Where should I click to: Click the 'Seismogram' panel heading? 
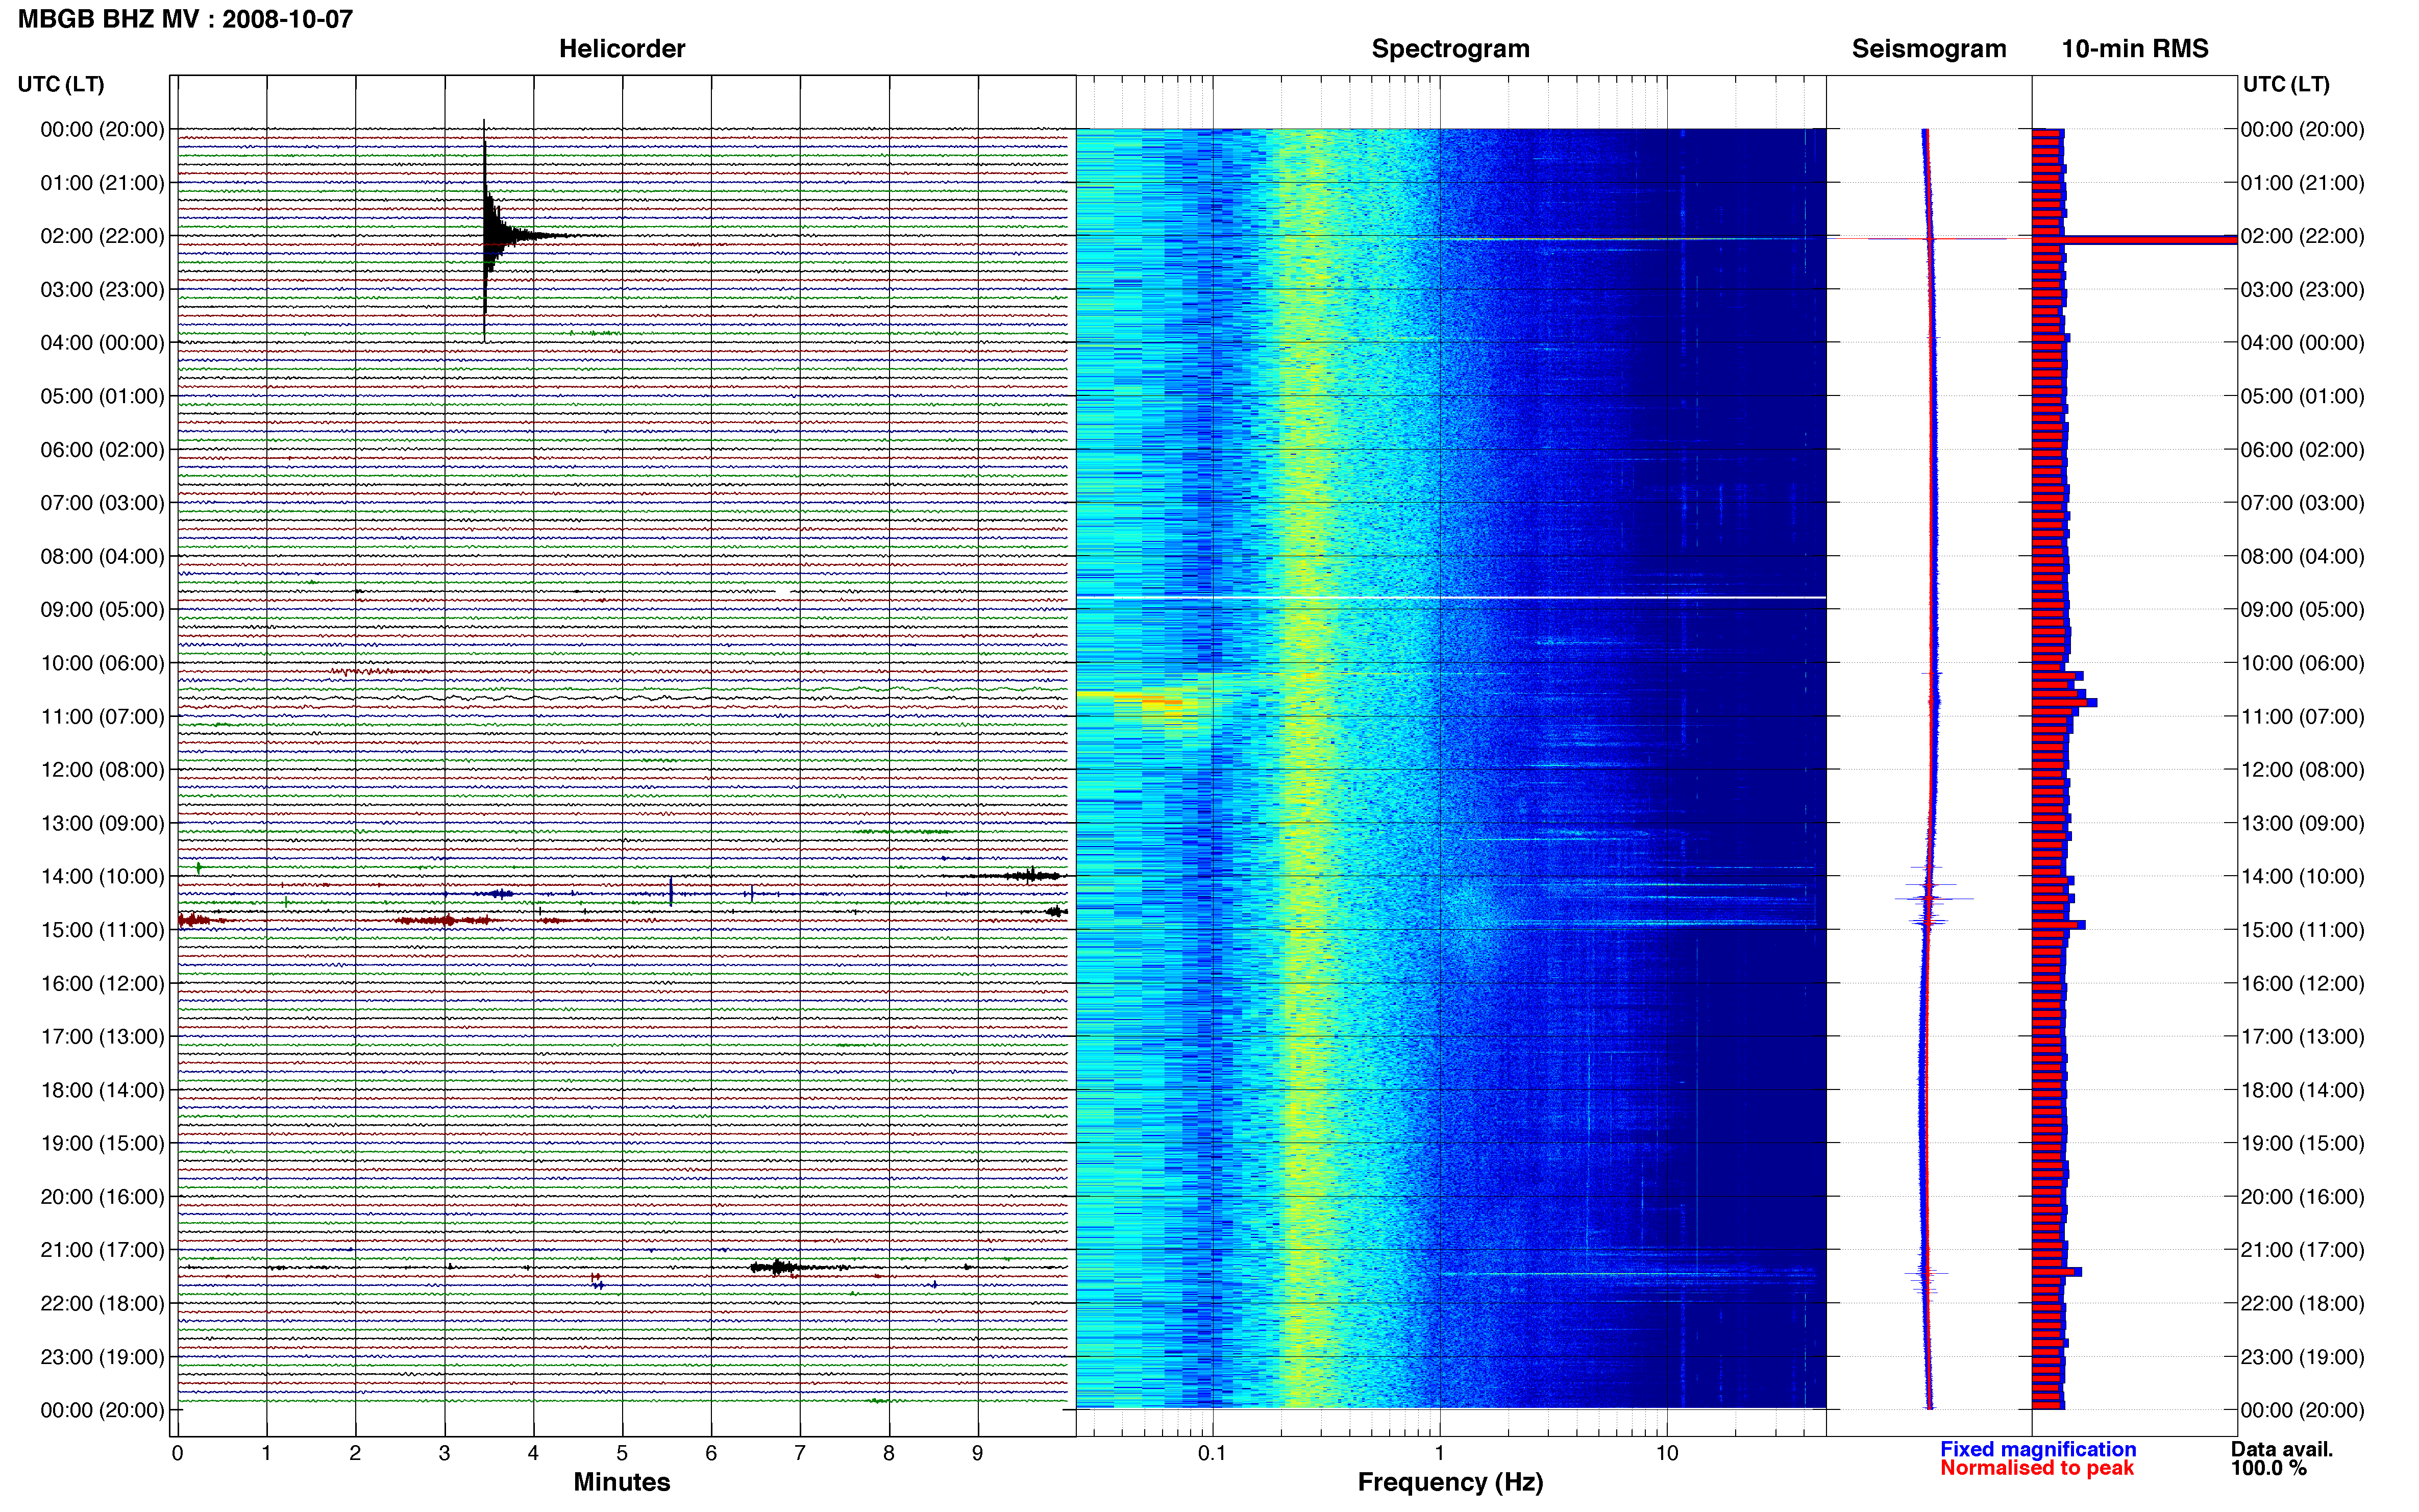click(x=1929, y=49)
